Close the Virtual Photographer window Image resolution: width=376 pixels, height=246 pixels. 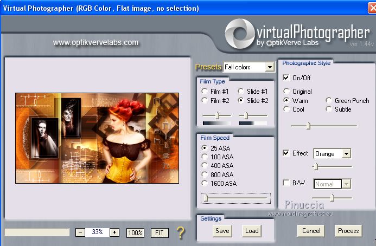pyautogui.click(x=372, y=8)
